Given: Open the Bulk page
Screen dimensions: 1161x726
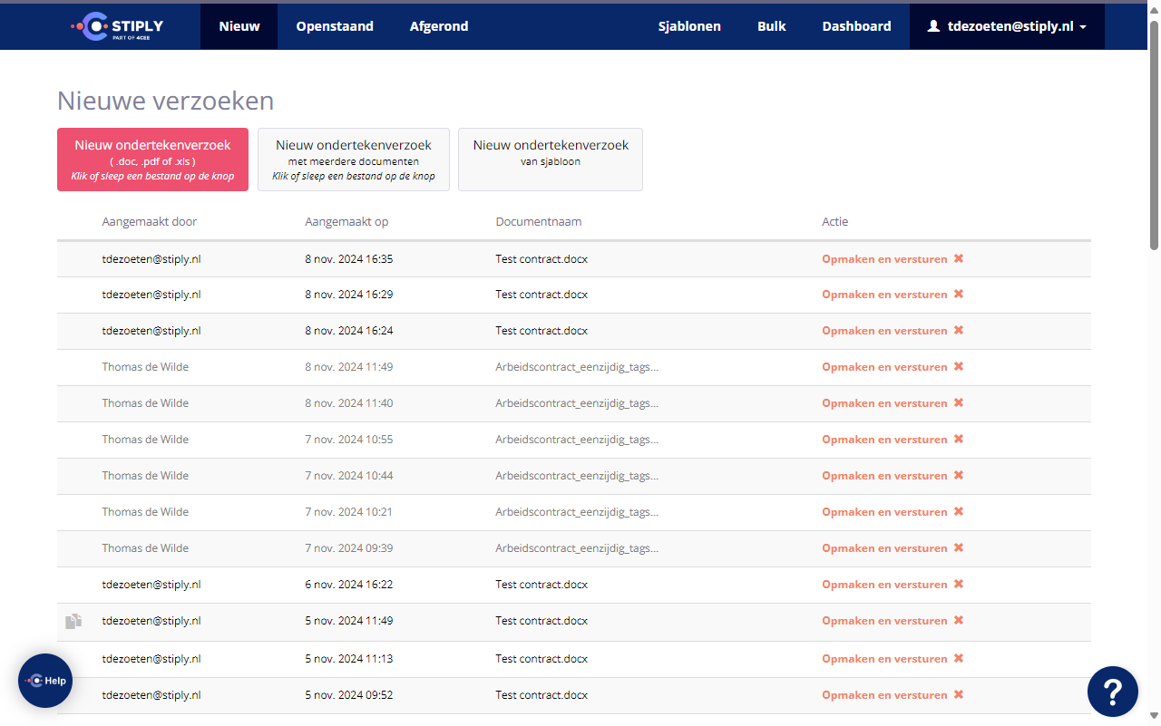Looking at the screenshot, I should pyautogui.click(x=772, y=26).
